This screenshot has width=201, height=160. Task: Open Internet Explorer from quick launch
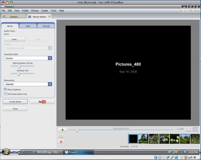(x=24, y=152)
